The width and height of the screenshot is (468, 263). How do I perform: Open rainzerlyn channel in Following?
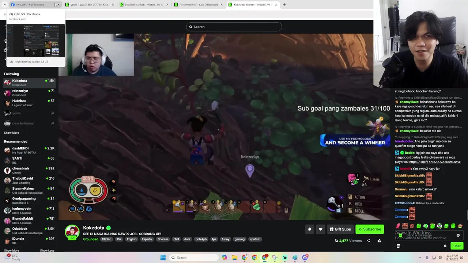(29, 93)
